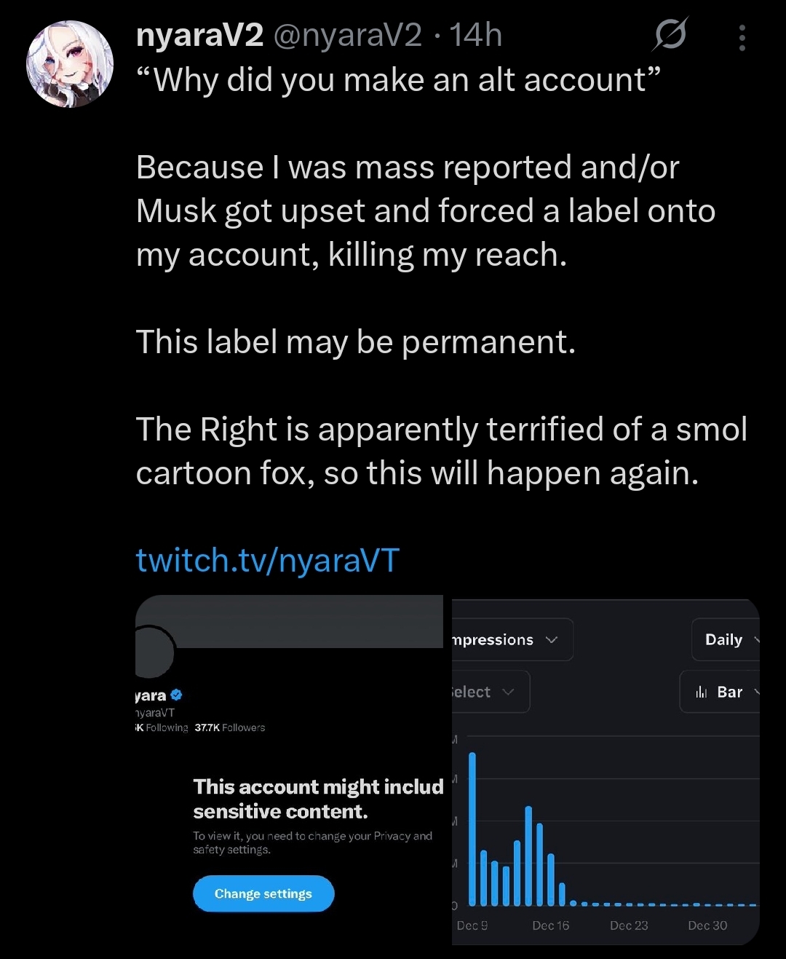The image size is (786, 959).
Task: Open the three-dot more options menu
Action: click(742, 38)
